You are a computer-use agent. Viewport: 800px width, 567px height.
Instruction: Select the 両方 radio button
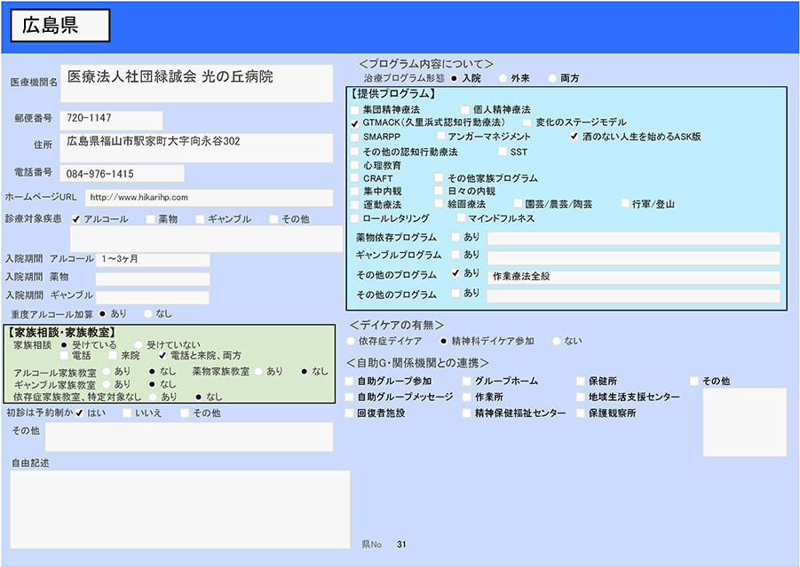click(x=552, y=78)
